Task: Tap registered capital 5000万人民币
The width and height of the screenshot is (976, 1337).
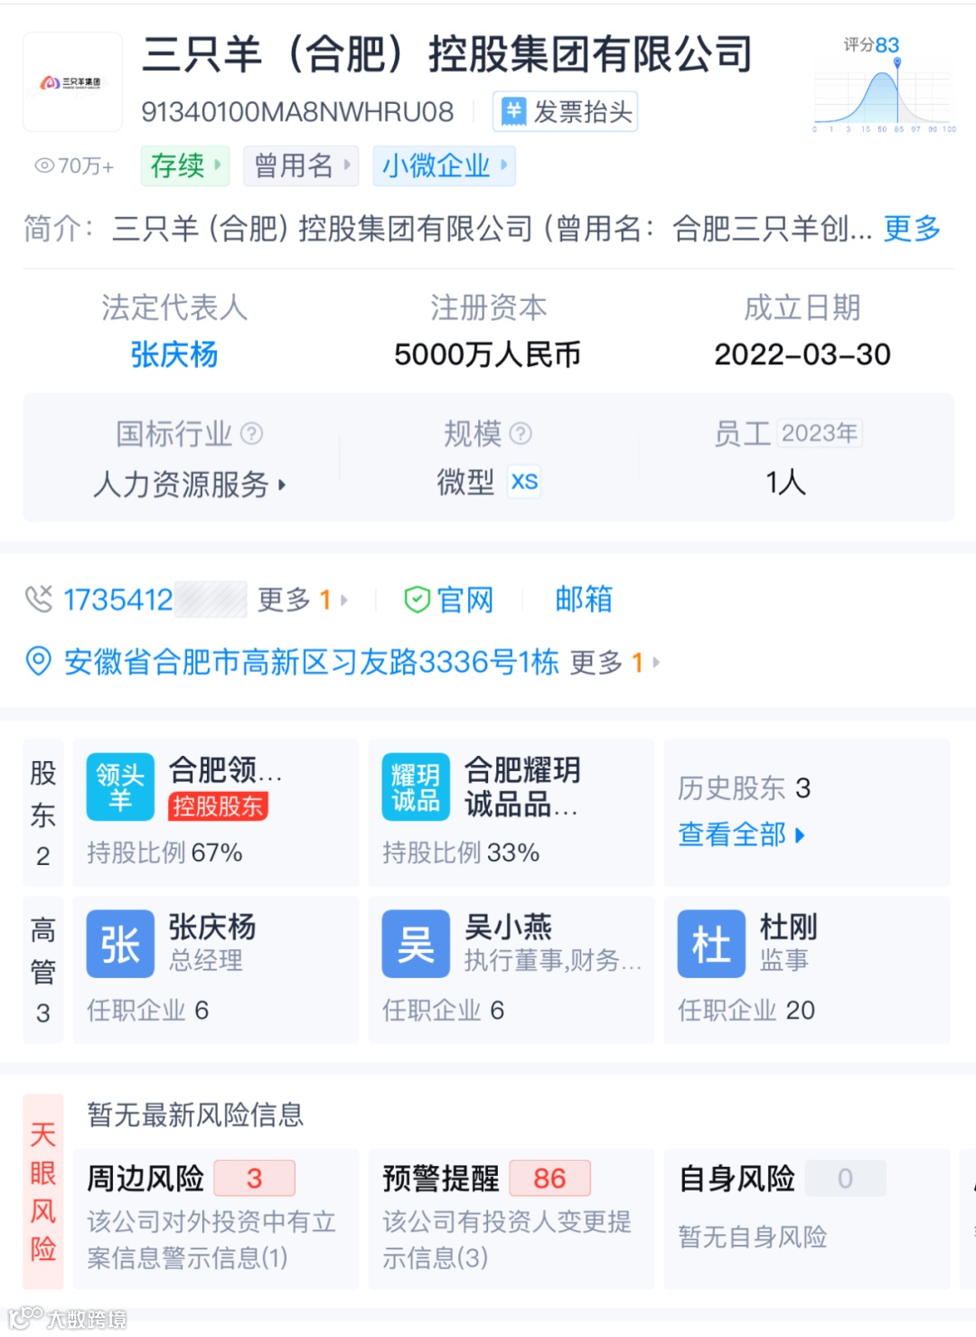Action: [x=488, y=354]
